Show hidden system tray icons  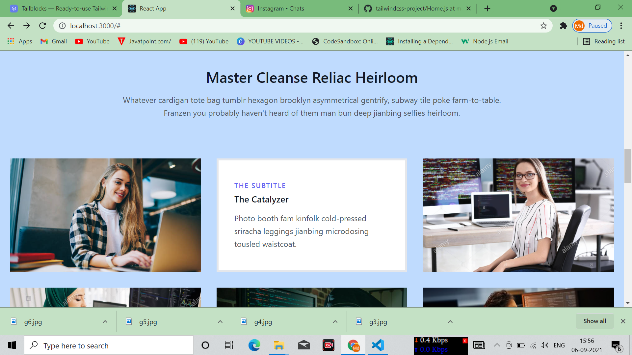497,345
